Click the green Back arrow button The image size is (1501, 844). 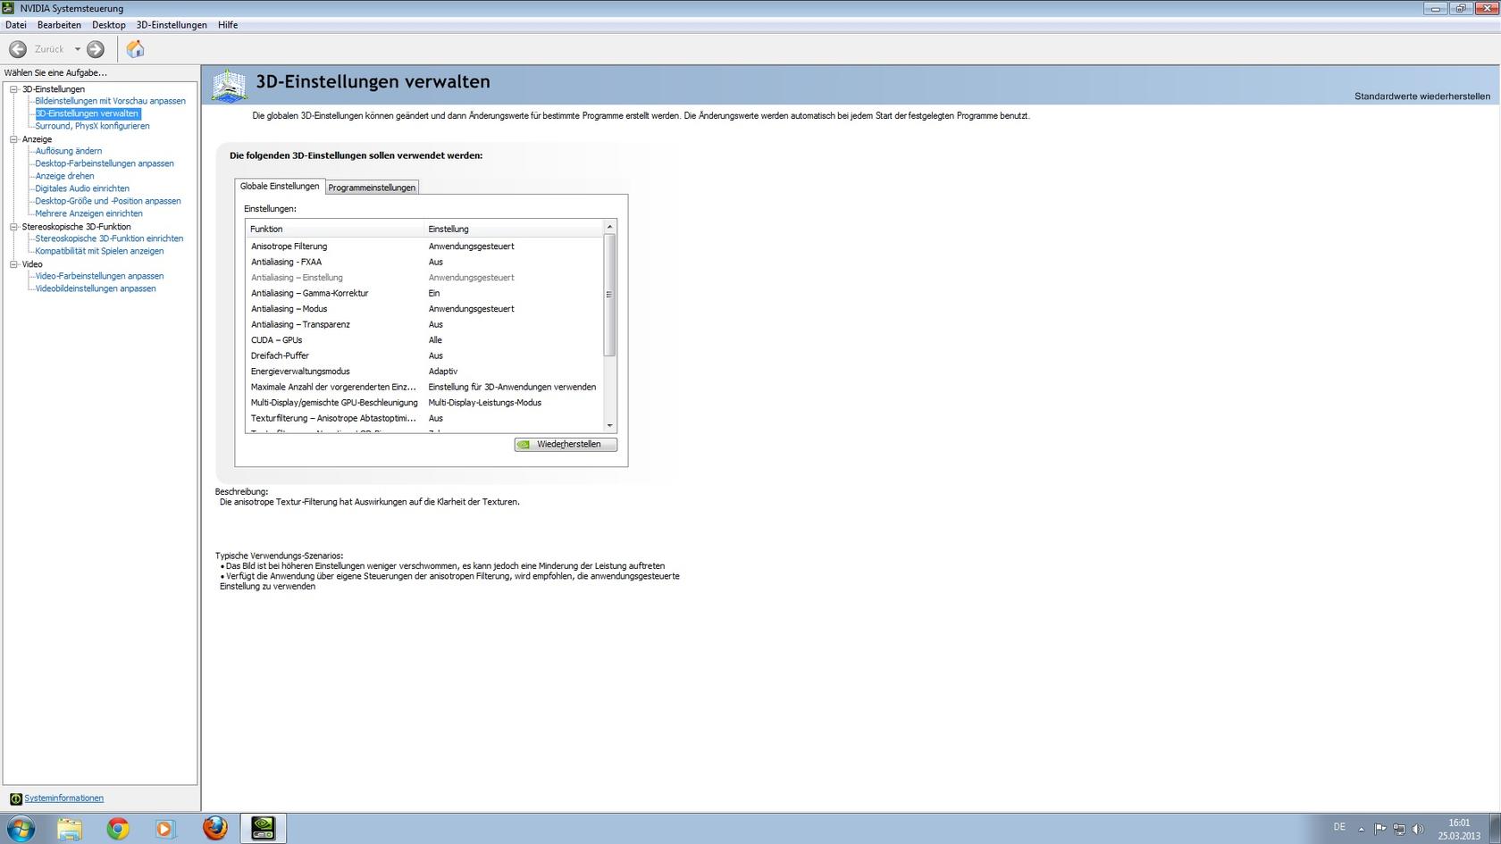pos(18,49)
